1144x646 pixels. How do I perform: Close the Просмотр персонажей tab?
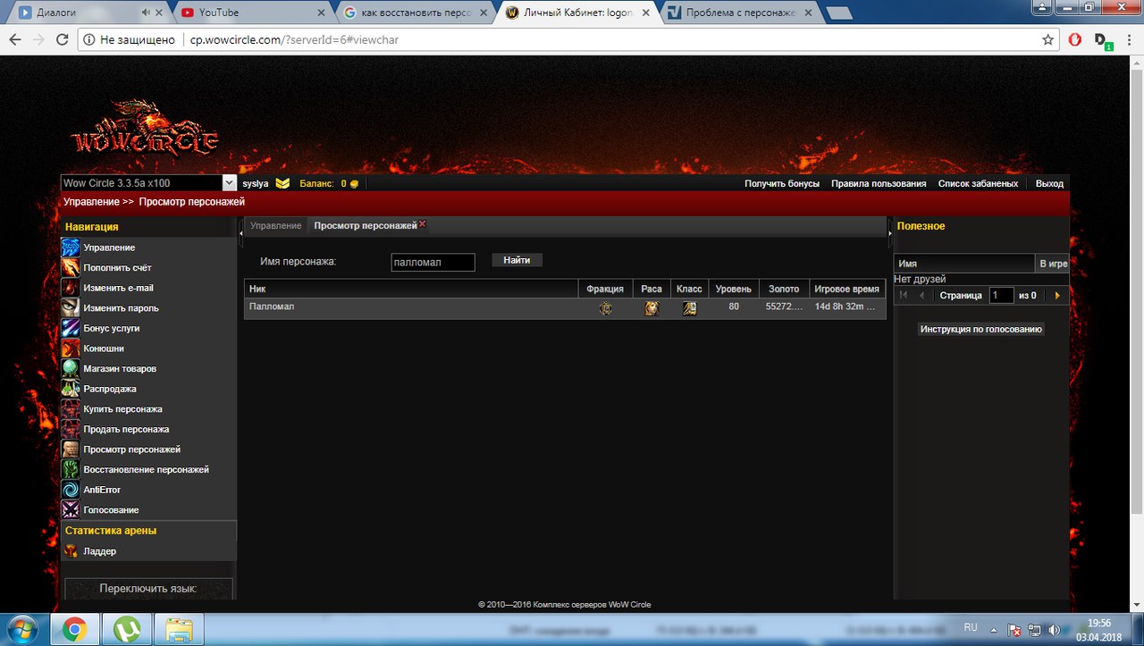click(423, 223)
